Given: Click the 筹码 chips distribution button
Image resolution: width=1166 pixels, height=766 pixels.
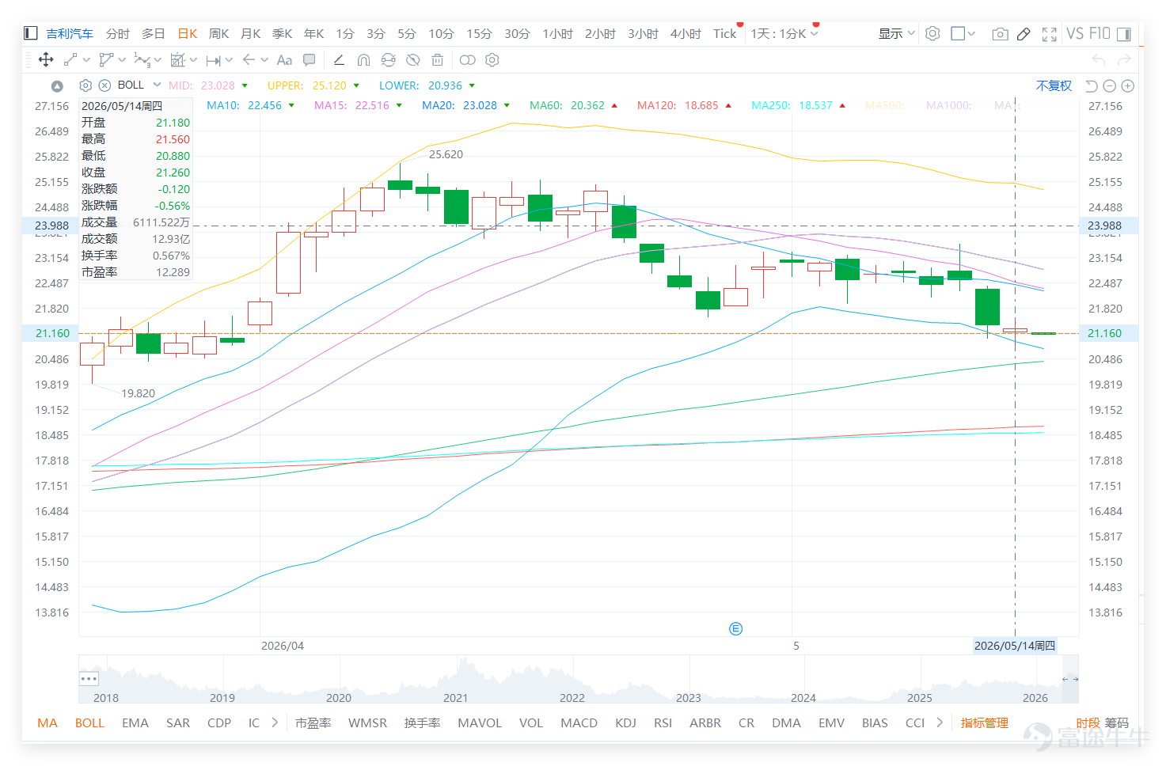Looking at the screenshot, I should [1117, 722].
